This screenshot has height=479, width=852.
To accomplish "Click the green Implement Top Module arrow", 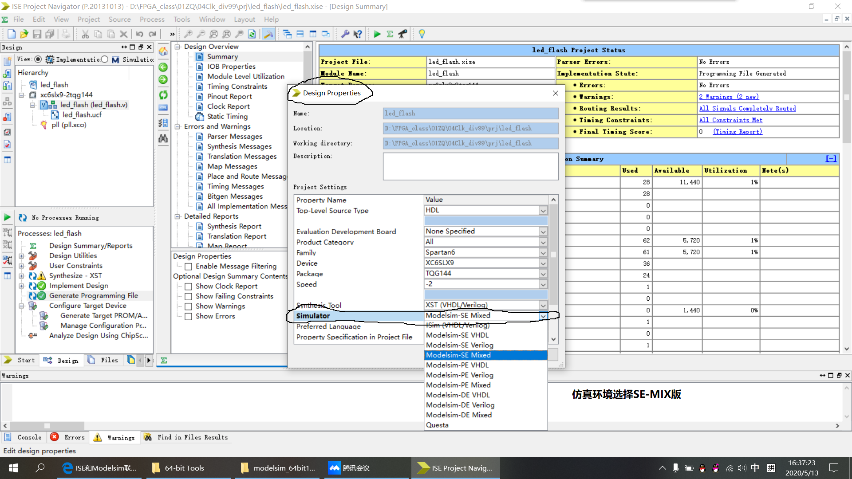I will (377, 34).
